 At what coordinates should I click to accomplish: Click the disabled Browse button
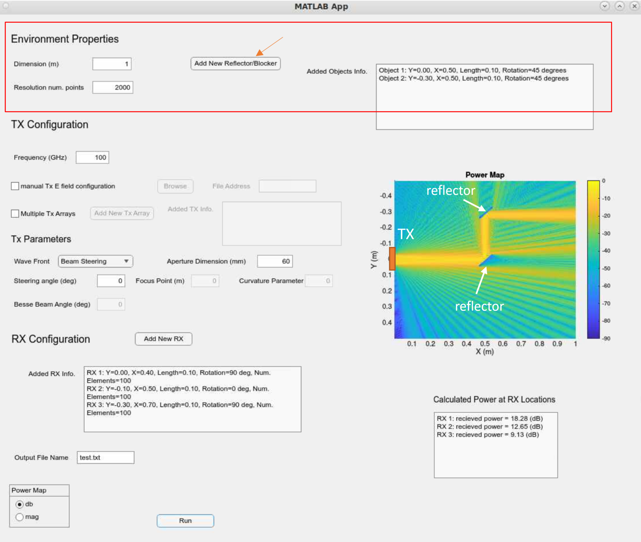pyautogui.click(x=175, y=186)
